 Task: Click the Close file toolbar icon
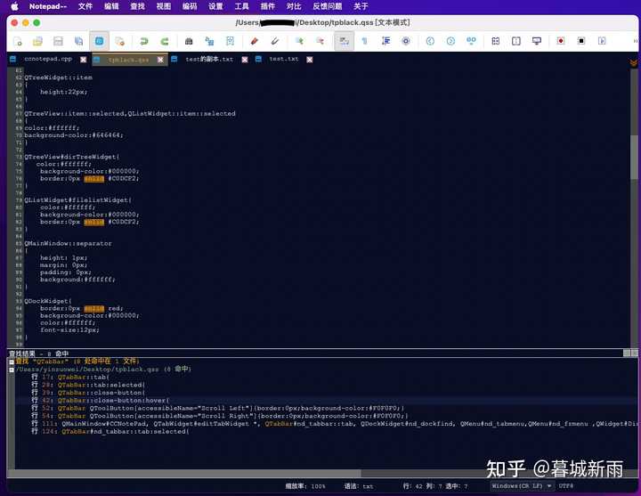tap(119, 41)
